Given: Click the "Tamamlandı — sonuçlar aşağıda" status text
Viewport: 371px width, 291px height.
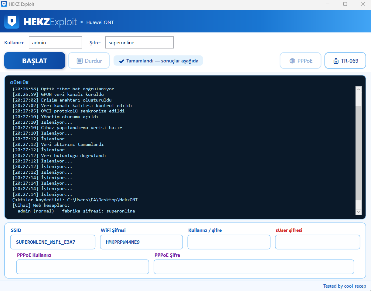Looking at the screenshot, I should pos(162,61).
